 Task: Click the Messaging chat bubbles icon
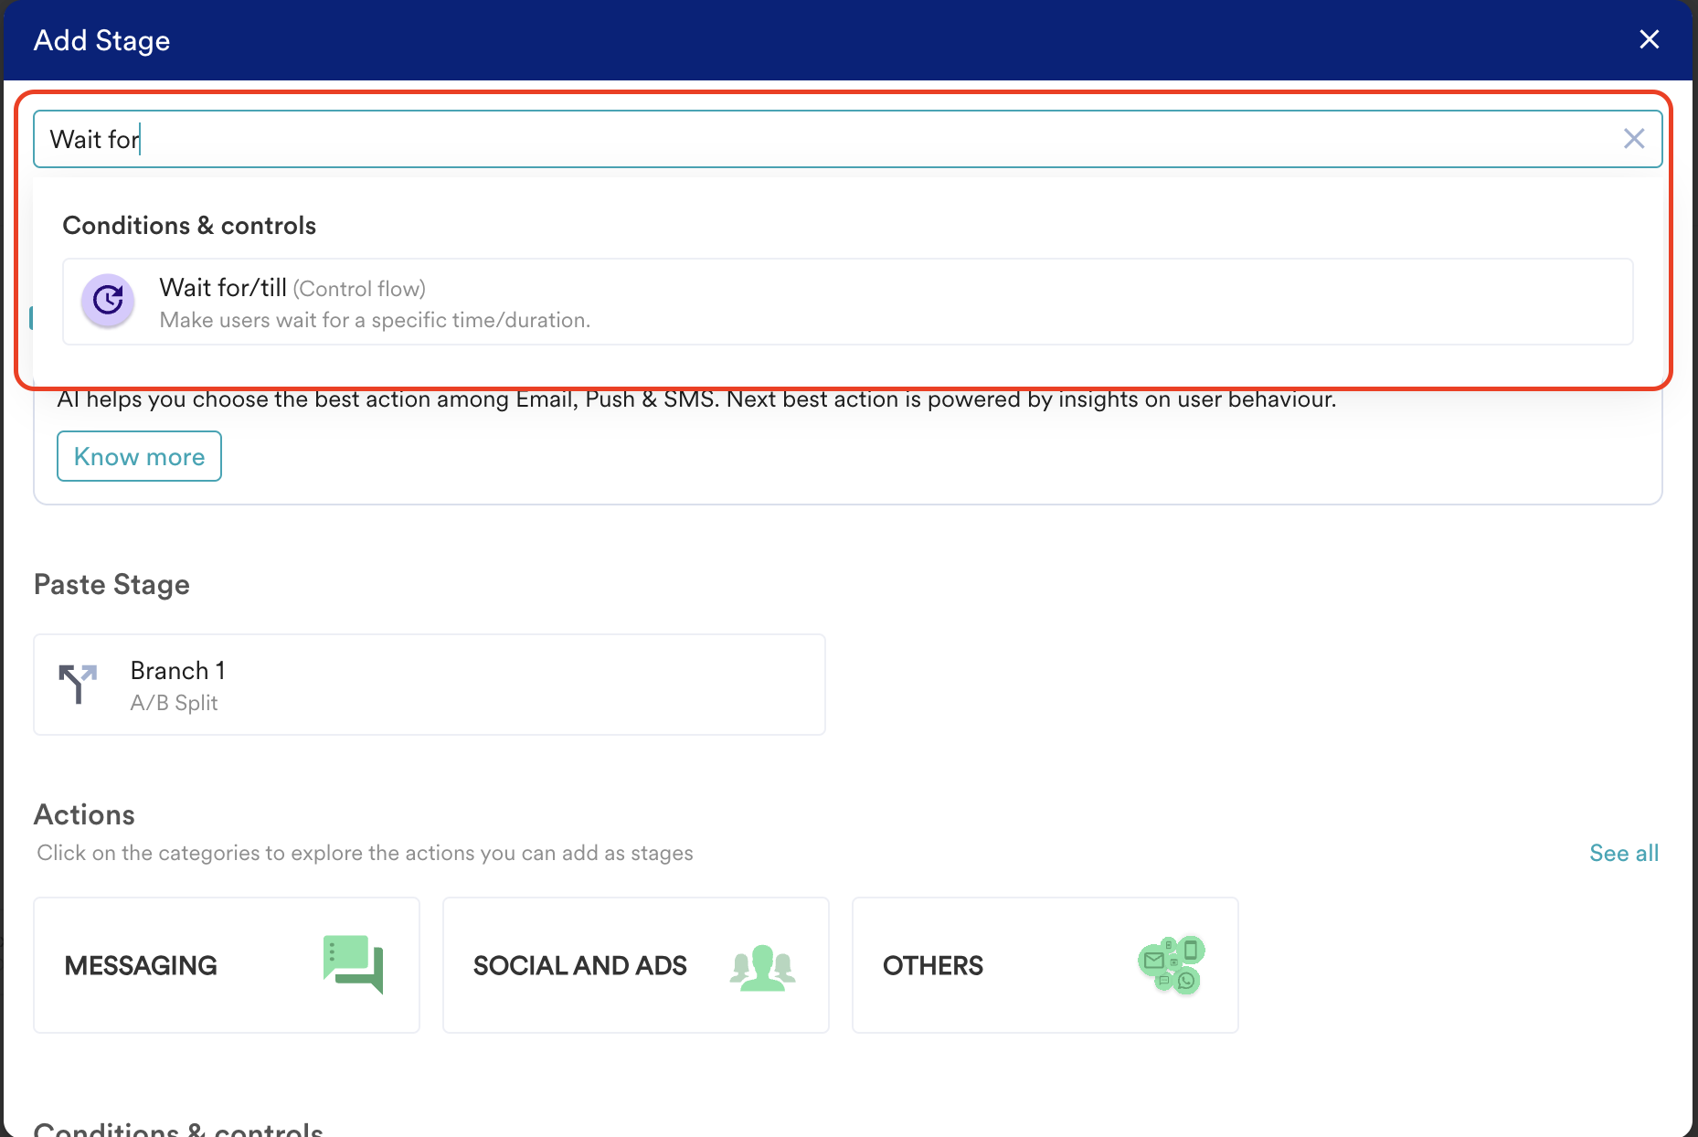(x=353, y=964)
